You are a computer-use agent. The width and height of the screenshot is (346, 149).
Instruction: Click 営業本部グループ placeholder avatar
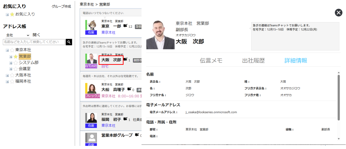coord(91,137)
